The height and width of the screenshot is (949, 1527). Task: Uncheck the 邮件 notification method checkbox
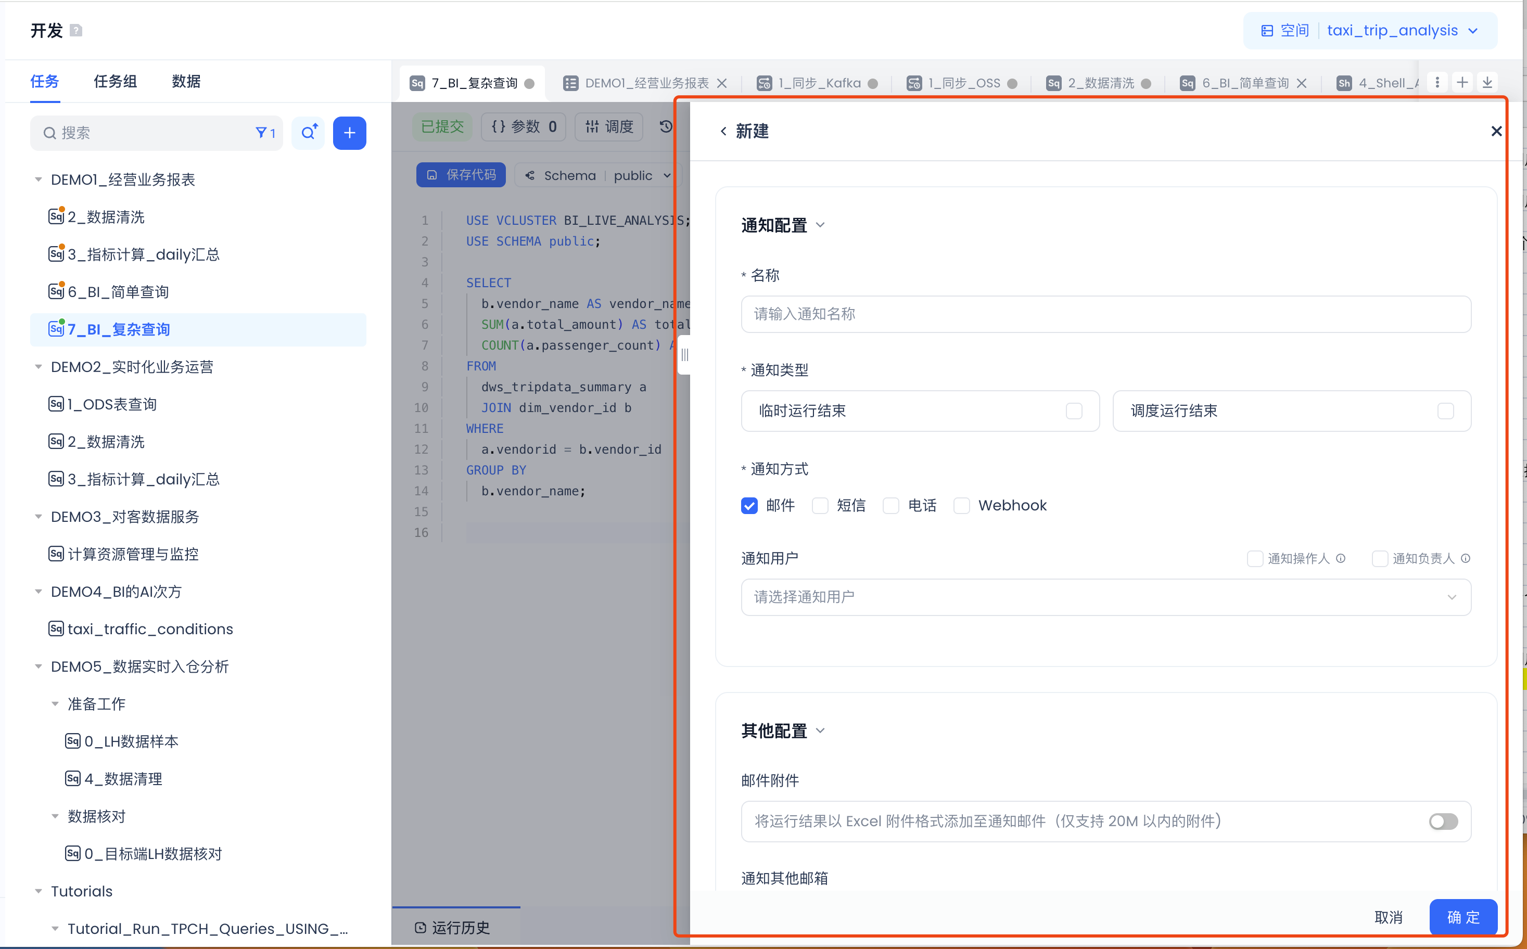point(749,505)
